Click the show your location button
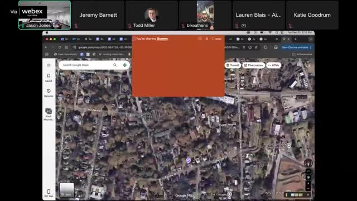The width and height of the screenshot is (357, 201). pyautogui.click(x=308, y=177)
